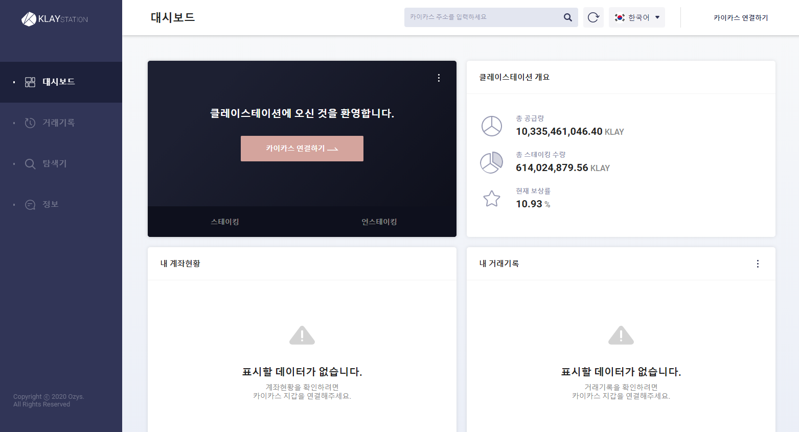This screenshot has width=799, height=432.
Task: Click the reward rate star icon
Action: click(x=492, y=199)
